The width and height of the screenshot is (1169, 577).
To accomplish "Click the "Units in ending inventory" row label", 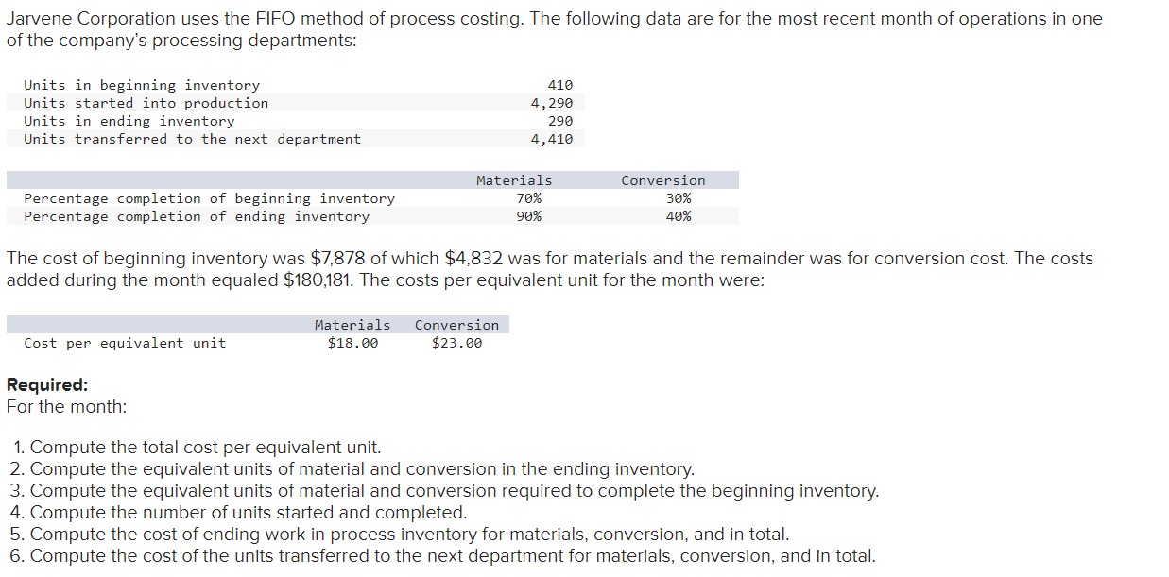I will [x=129, y=121].
